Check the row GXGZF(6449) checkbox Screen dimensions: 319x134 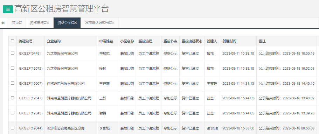pyautogui.click(x=13, y=53)
